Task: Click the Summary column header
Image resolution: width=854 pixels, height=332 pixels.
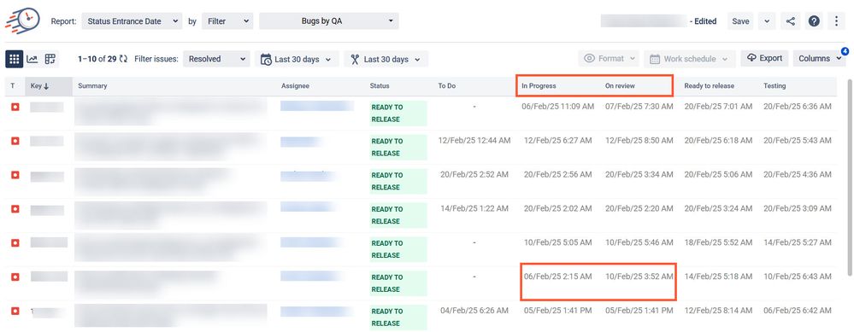Action: tap(92, 86)
